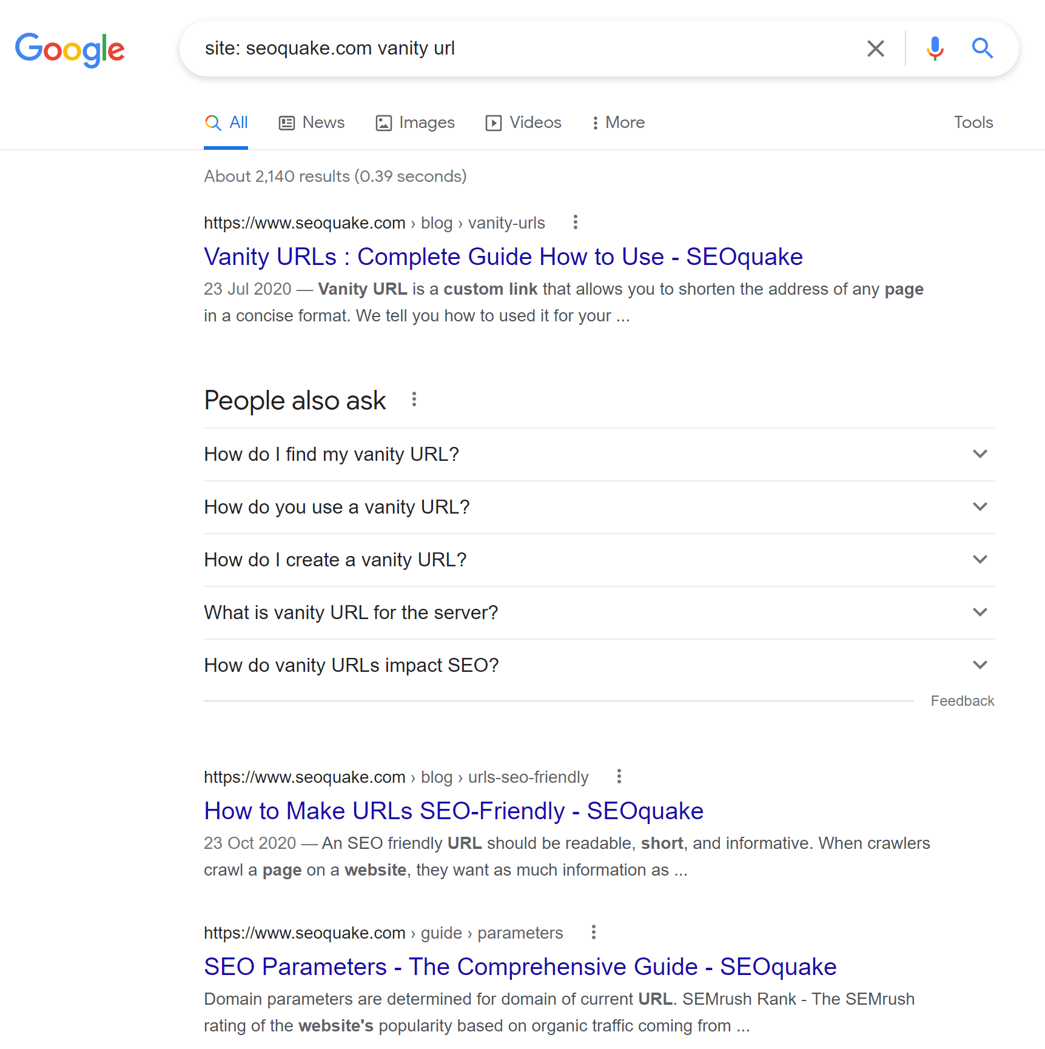This screenshot has width=1045, height=1049.
Task: Switch to the Images tab
Action: (x=415, y=122)
